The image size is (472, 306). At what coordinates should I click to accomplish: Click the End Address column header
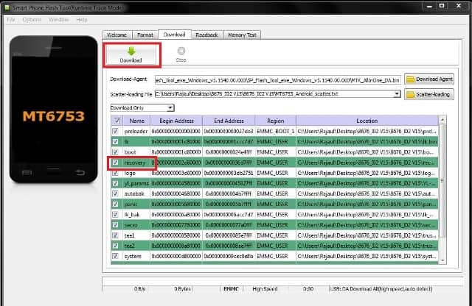[229, 121]
